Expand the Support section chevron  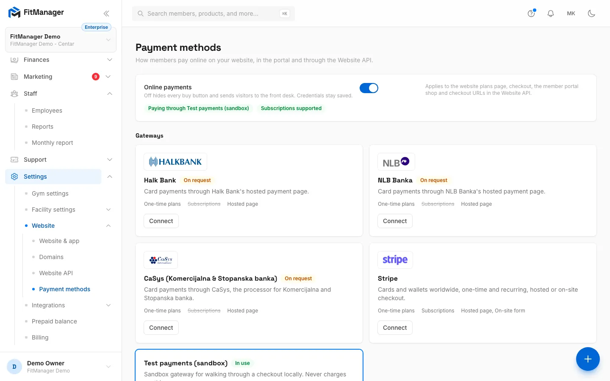pos(110,160)
